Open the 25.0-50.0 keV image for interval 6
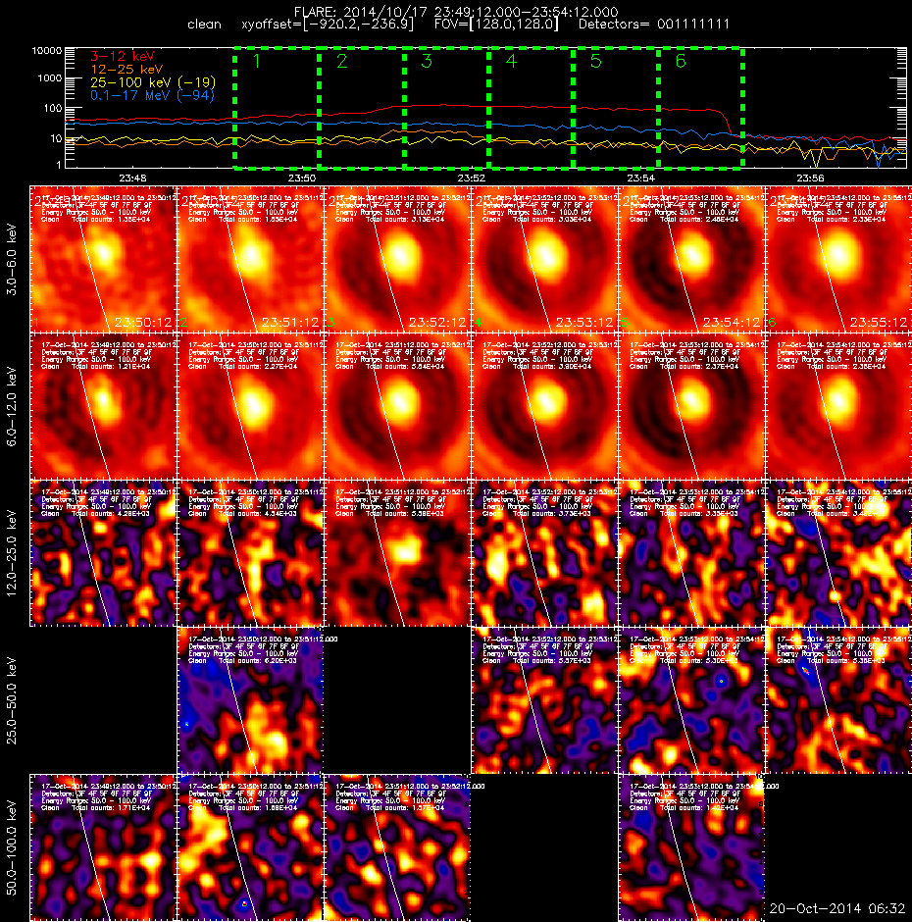 click(838, 700)
